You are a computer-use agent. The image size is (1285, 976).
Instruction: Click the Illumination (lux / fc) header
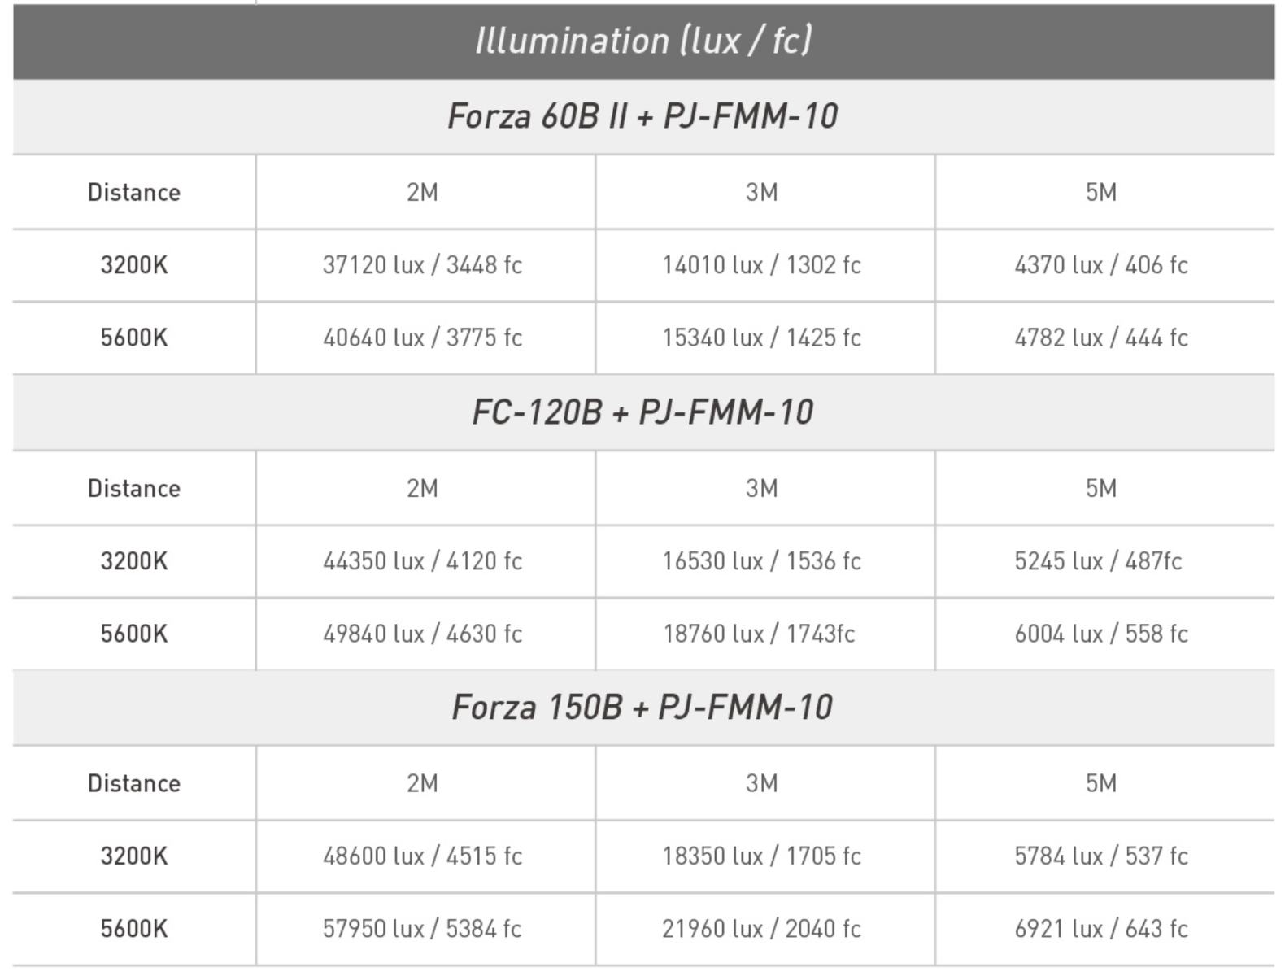(x=643, y=41)
